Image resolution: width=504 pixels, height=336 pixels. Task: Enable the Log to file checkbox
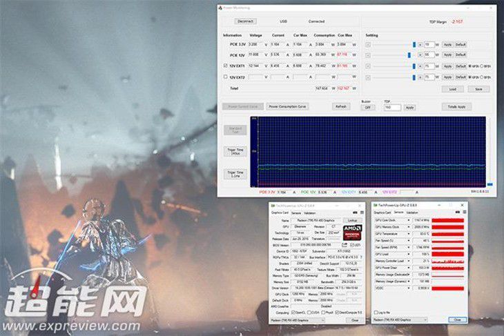point(376,313)
